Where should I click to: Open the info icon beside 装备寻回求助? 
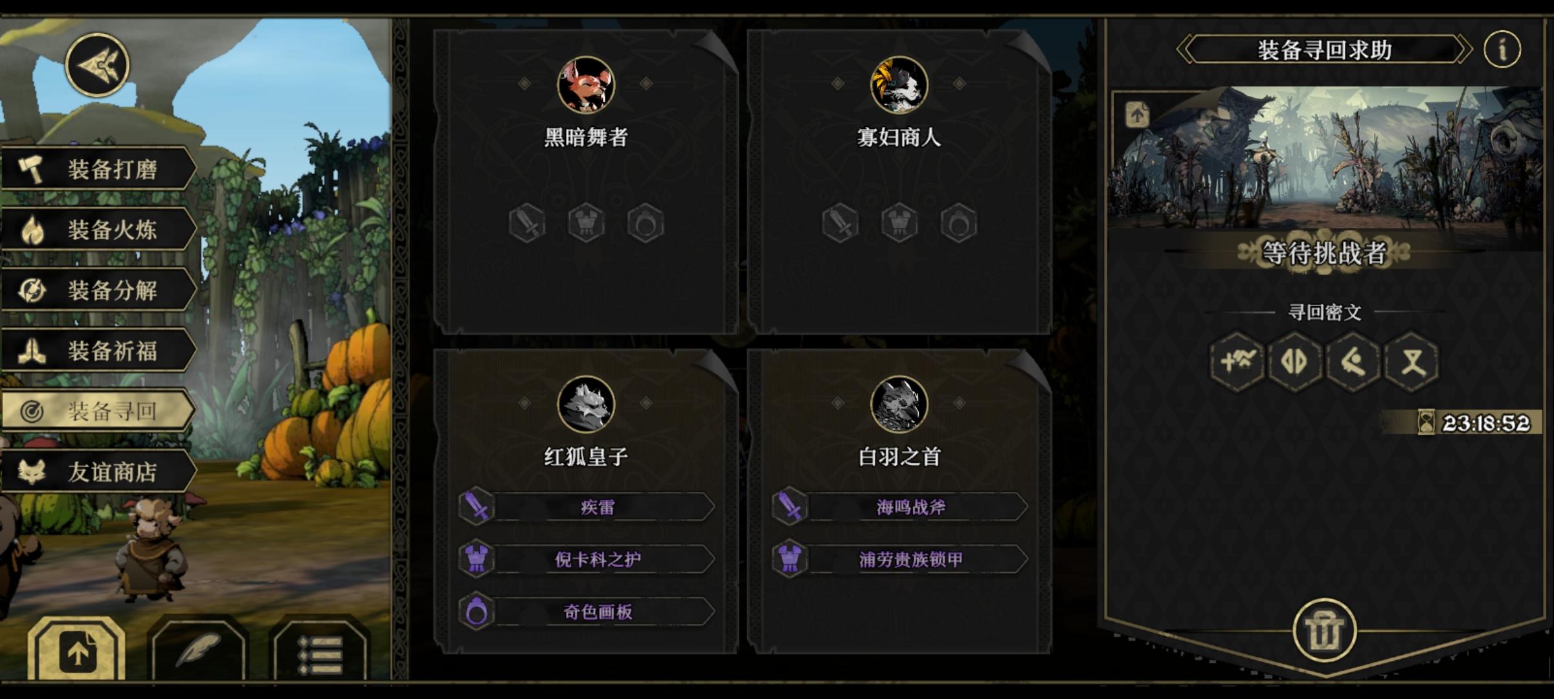point(1502,49)
